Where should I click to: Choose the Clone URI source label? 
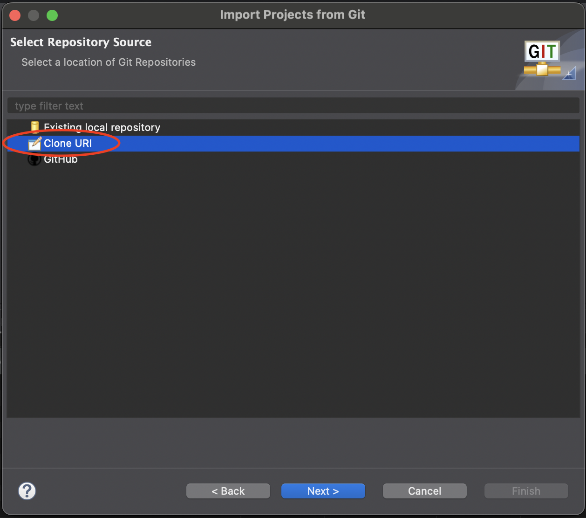click(68, 144)
